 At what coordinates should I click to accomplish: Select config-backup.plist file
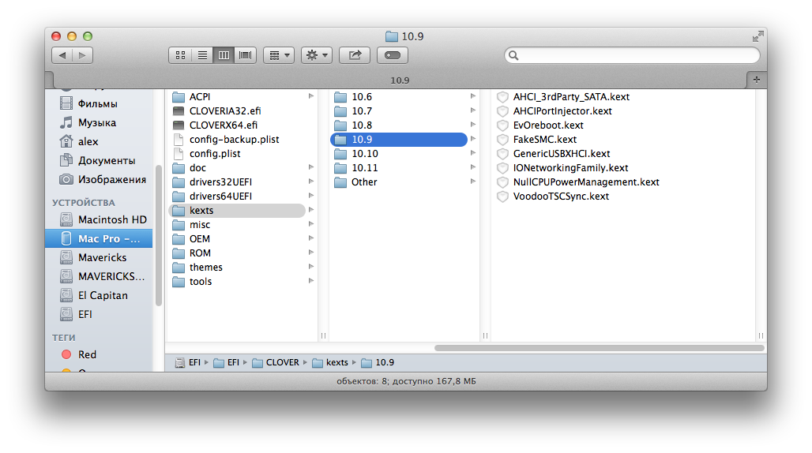click(234, 139)
